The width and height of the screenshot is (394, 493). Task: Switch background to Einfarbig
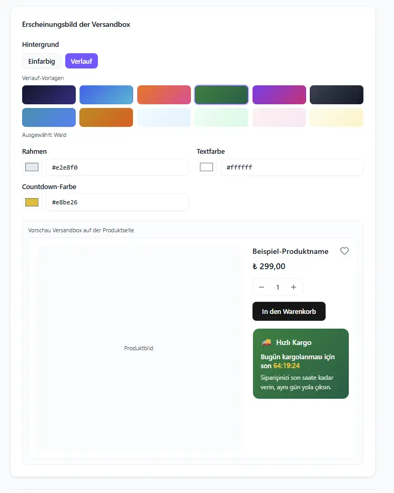pos(42,61)
